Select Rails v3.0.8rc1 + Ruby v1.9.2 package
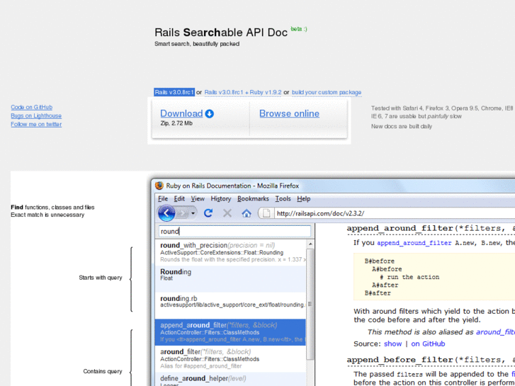Screen dimensions: 515x386 243,92
